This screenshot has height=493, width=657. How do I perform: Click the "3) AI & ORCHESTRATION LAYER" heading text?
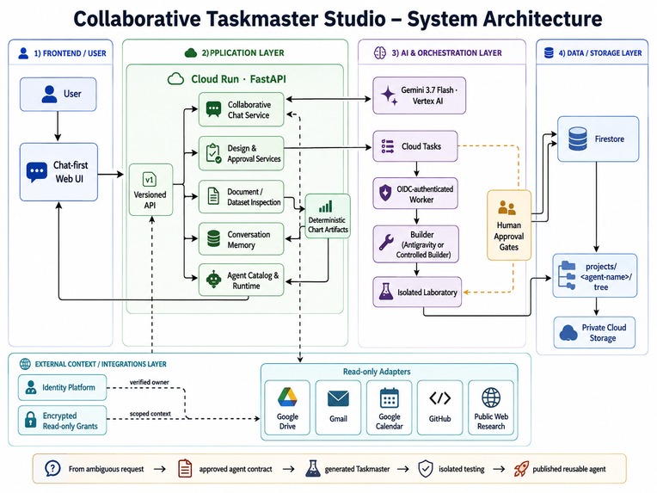(x=446, y=52)
